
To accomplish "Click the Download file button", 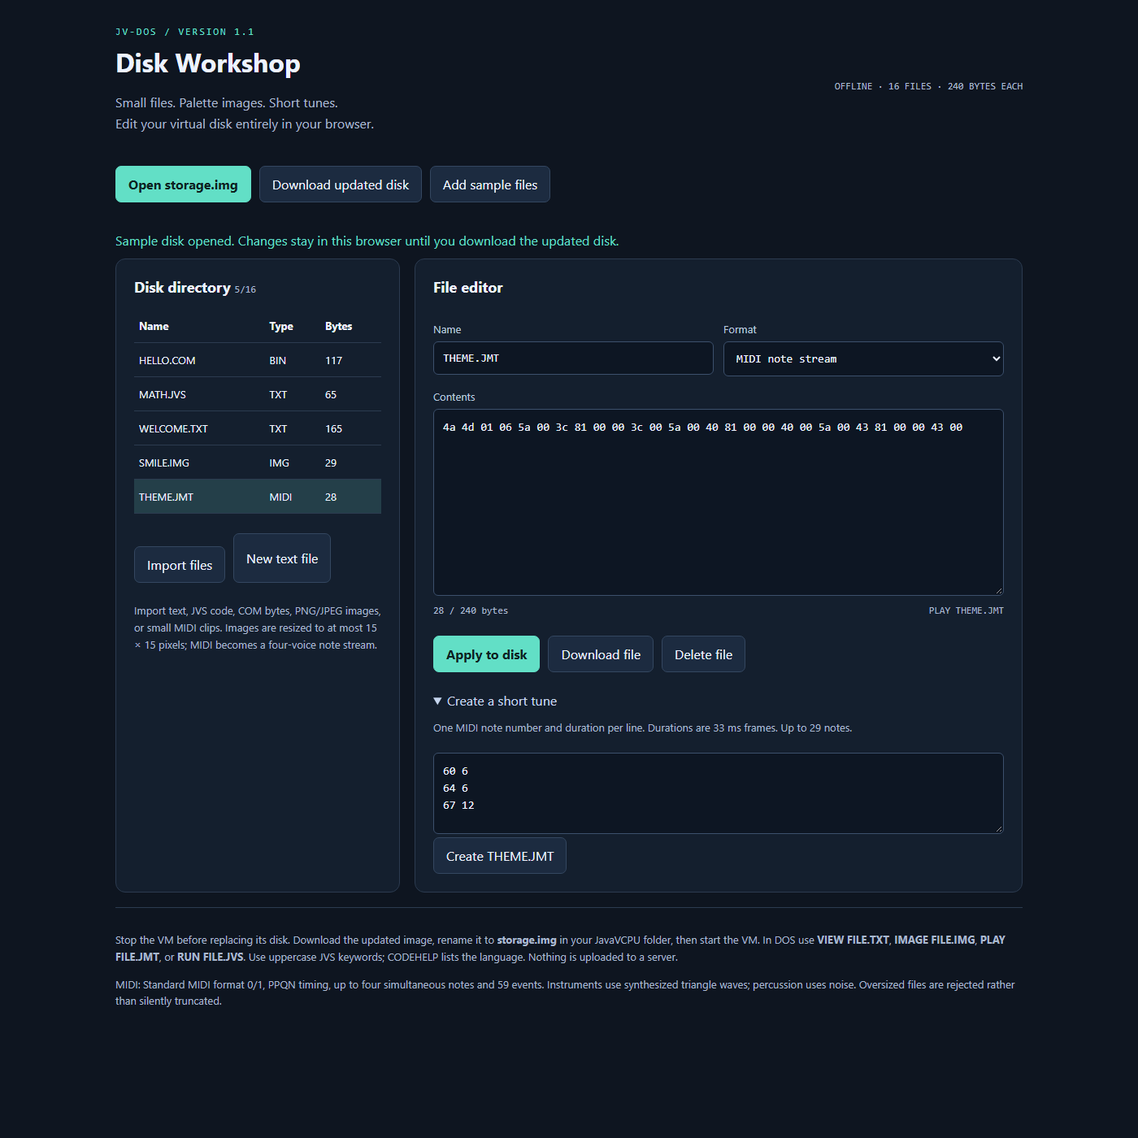I will click(x=601, y=654).
